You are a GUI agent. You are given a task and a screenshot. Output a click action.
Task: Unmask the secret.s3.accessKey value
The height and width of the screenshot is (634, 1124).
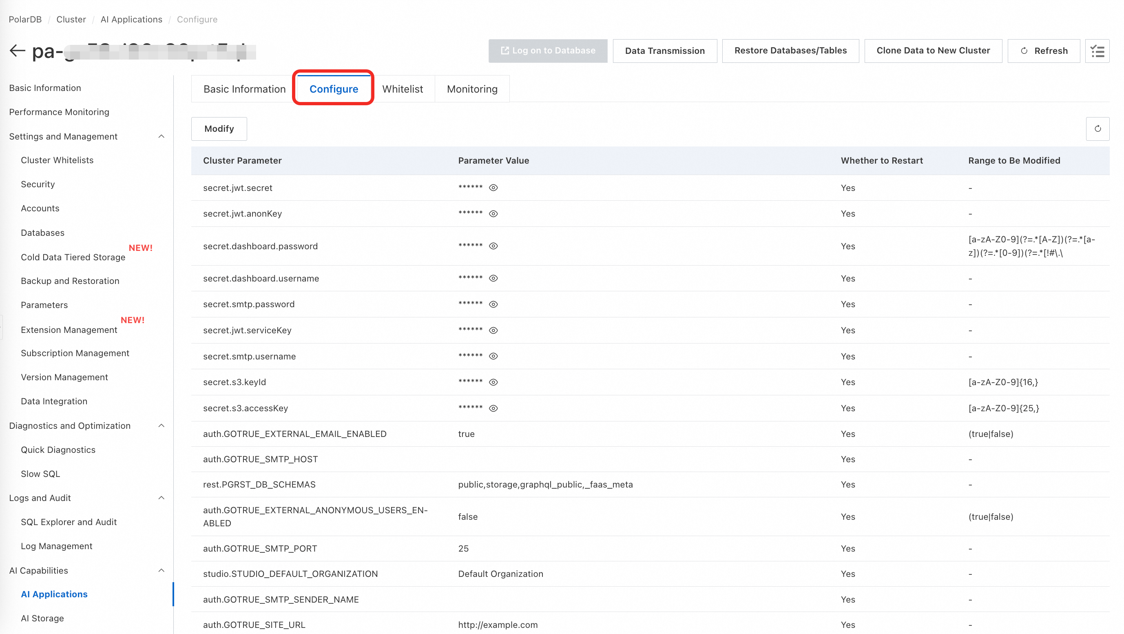coord(493,408)
